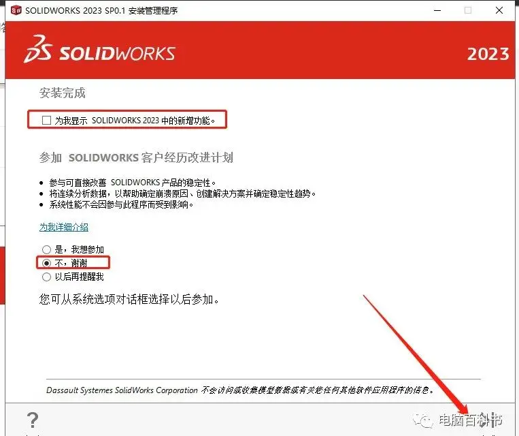Click the bullet text starting 将连续分析数据
Screen dimensions: 519x436
click(x=183, y=193)
